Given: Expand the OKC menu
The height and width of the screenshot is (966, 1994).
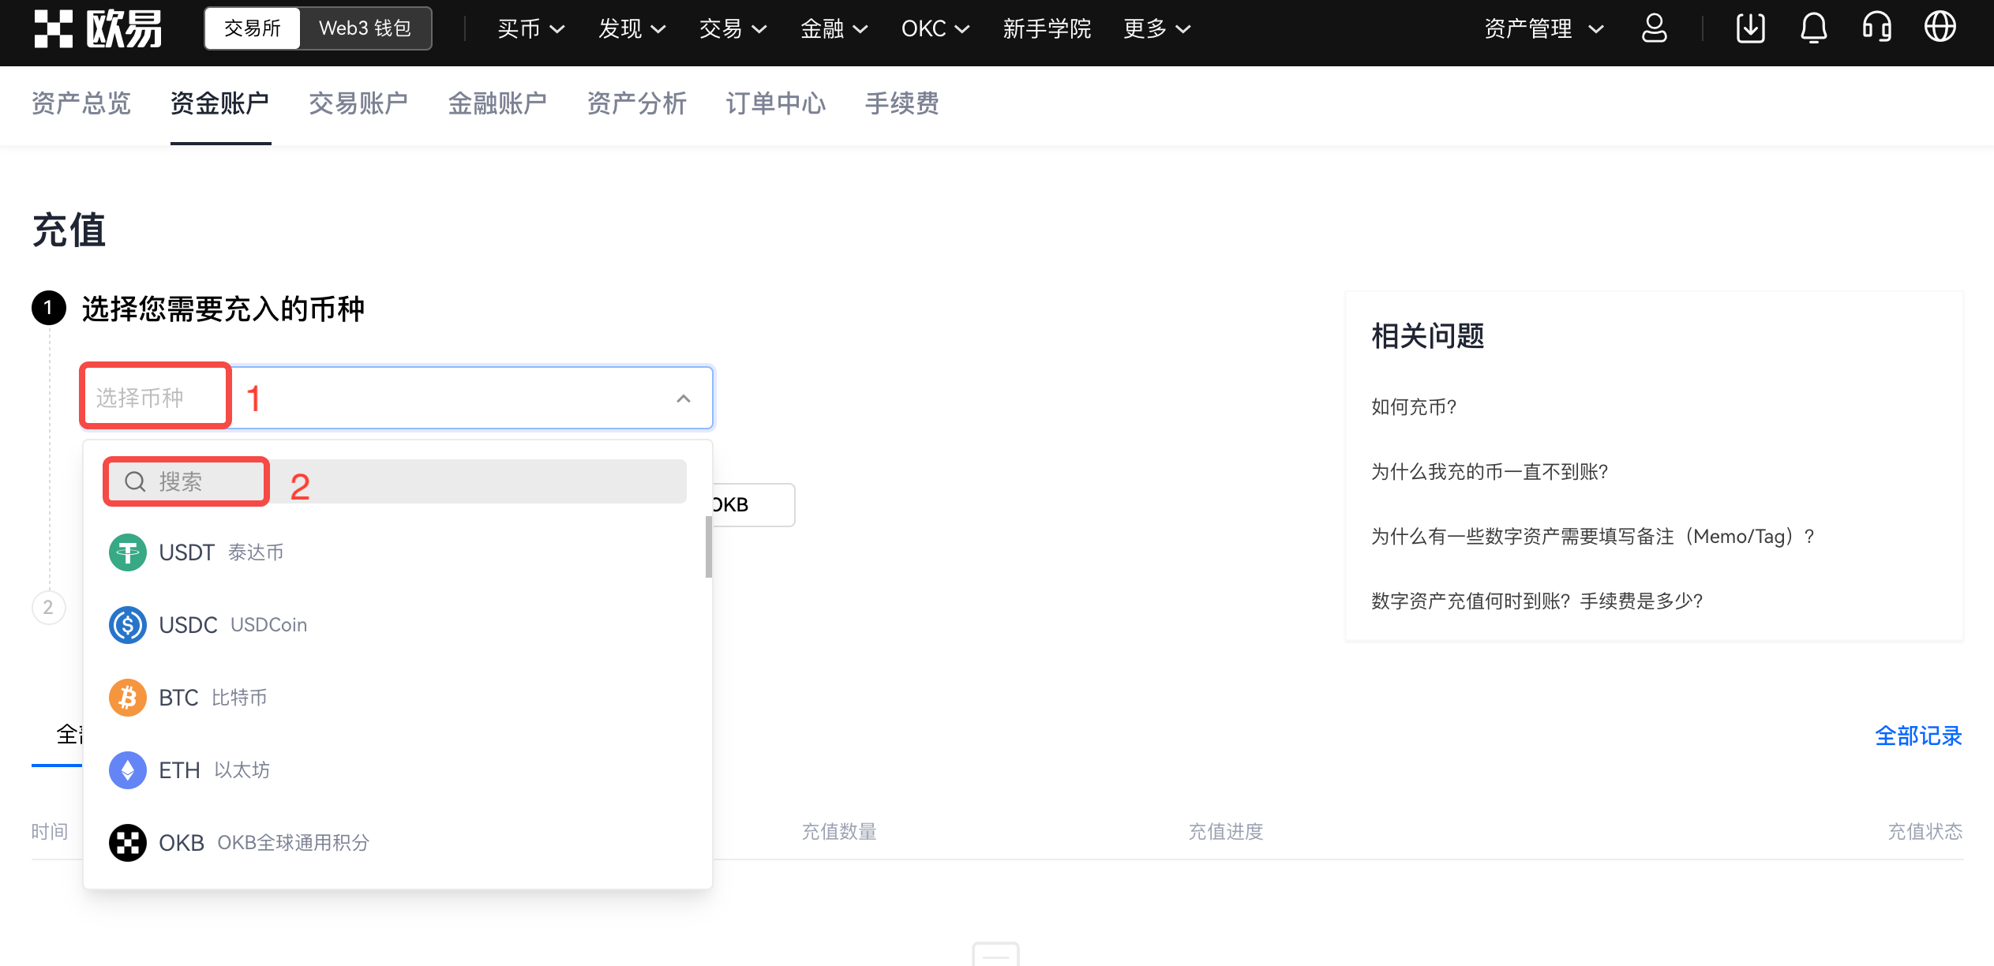Looking at the screenshot, I should pos(935,29).
